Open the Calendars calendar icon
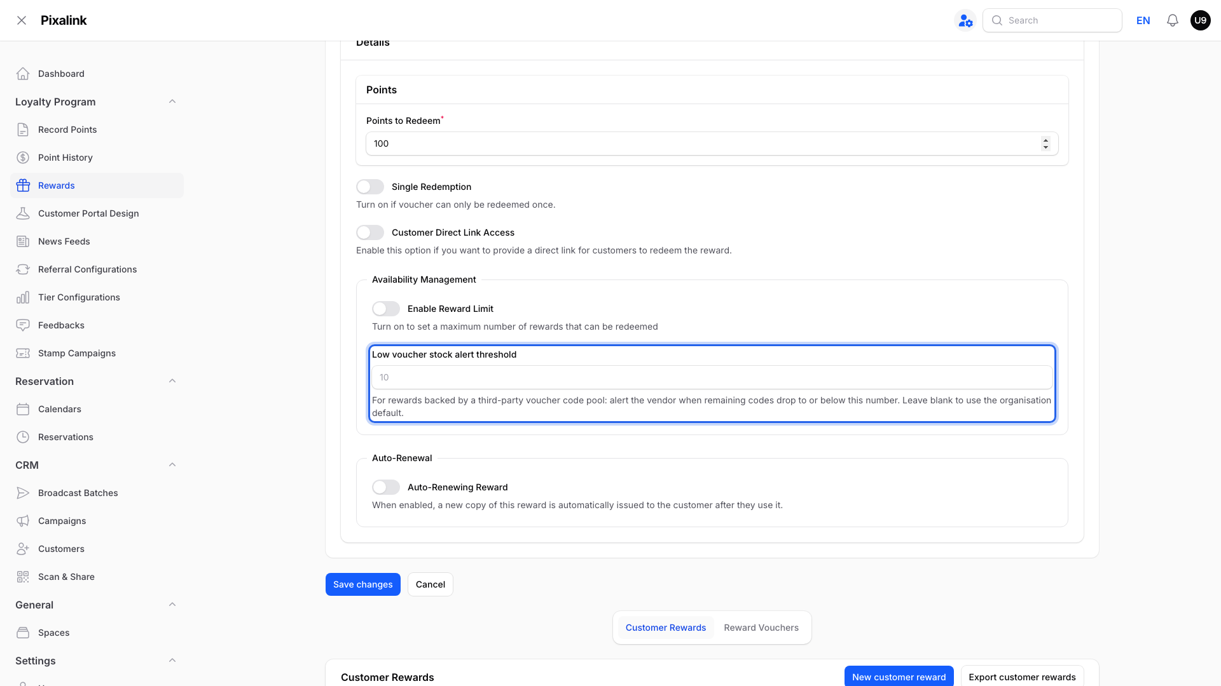Screen dimensions: 1221x686 (x=23, y=409)
